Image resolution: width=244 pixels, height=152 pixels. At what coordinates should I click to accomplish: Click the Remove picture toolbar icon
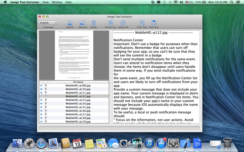point(82,23)
